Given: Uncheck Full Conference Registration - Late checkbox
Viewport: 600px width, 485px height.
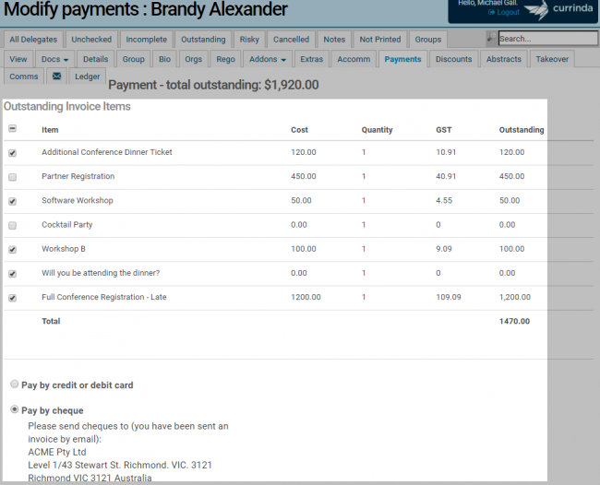Looking at the screenshot, I should pos(13,298).
